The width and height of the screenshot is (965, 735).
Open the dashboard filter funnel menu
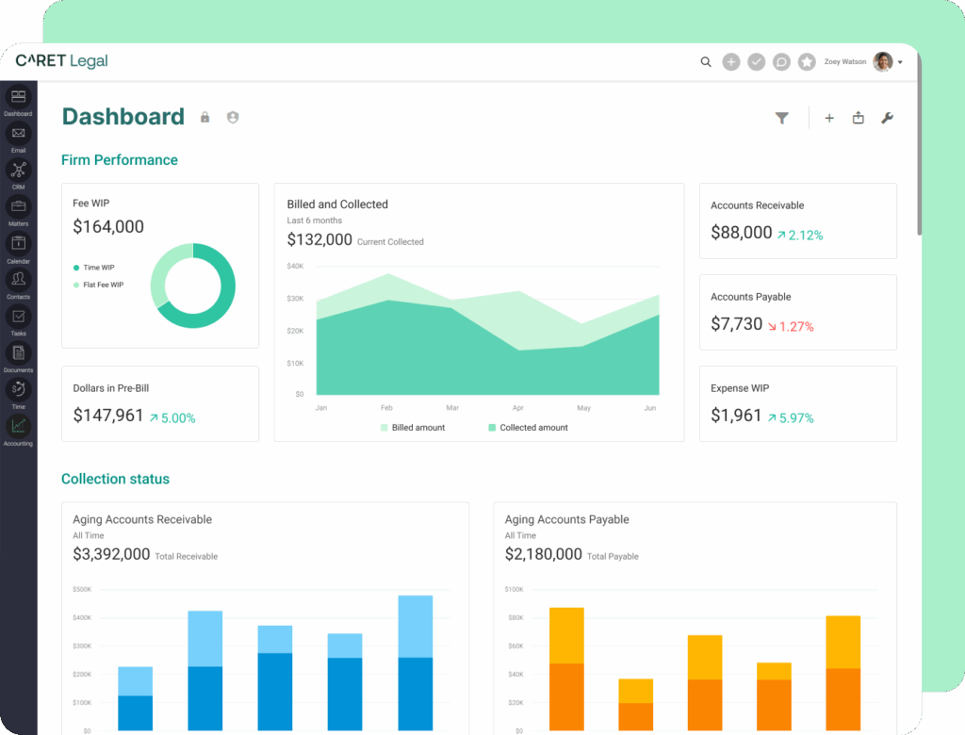click(782, 118)
